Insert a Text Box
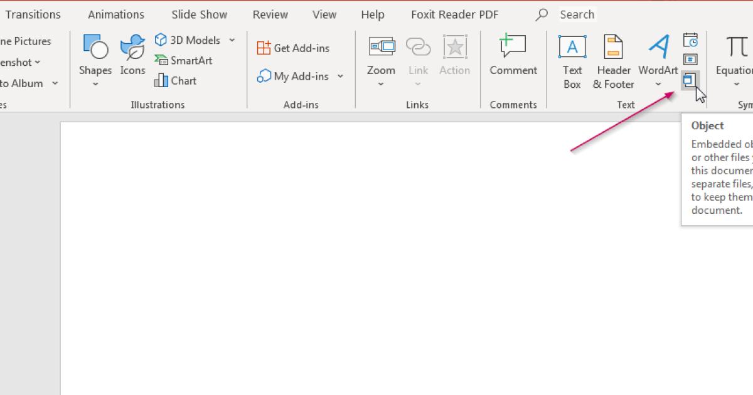The image size is (753, 395). tap(572, 60)
